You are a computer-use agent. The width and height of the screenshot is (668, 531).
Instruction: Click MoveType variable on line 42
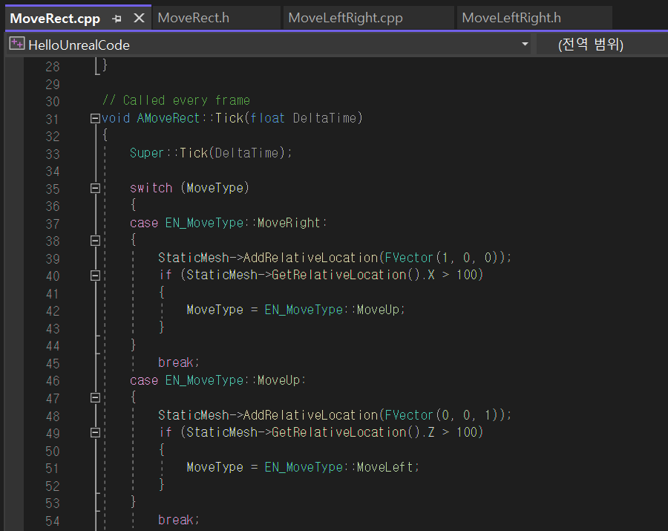pos(215,310)
